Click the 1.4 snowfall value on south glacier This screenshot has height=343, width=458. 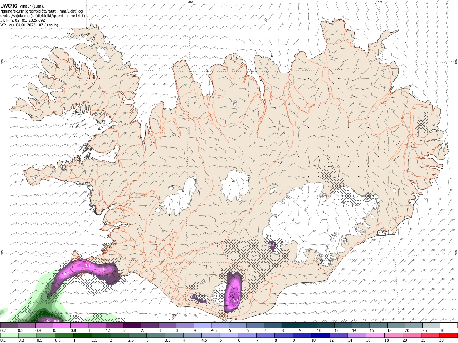click(x=236, y=301)
